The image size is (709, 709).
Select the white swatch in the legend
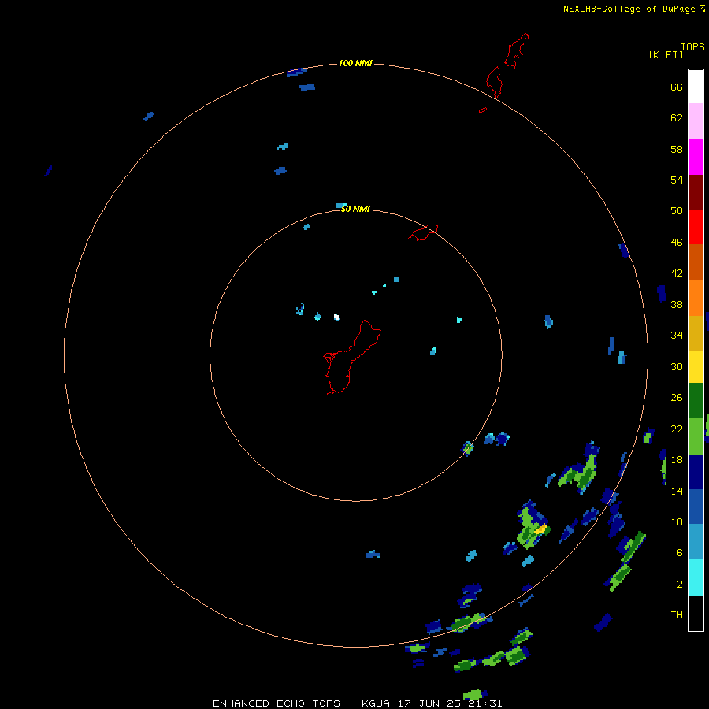(696, 87)
